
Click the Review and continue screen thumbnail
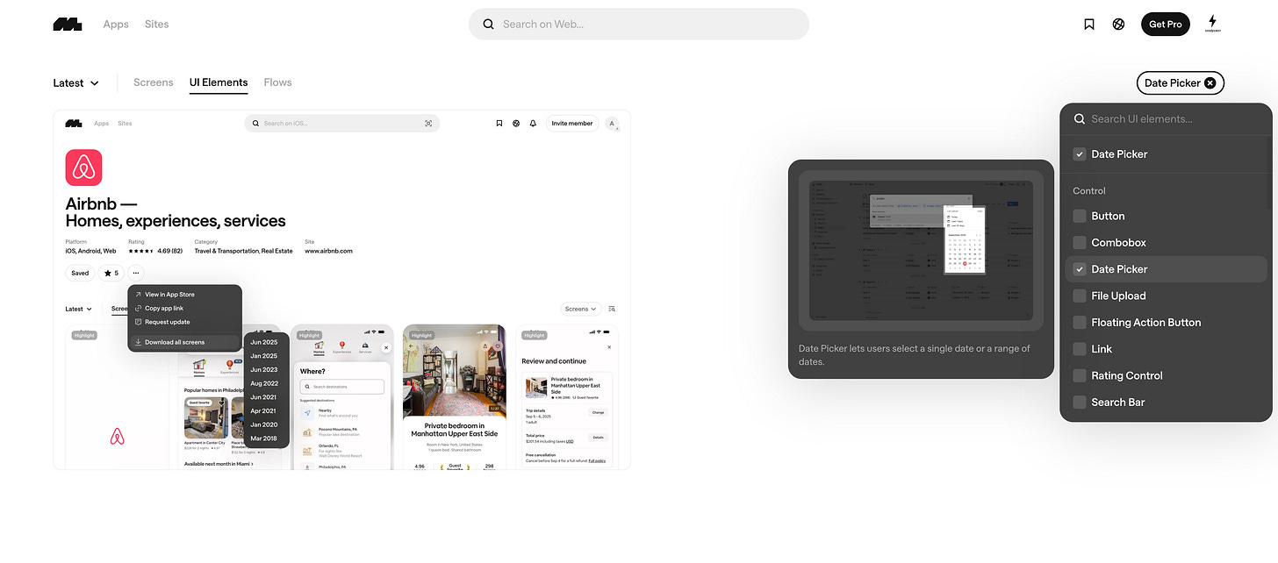(x=567, y=397)
